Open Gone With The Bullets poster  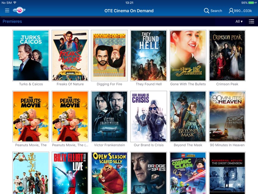(x=188, y=55)
